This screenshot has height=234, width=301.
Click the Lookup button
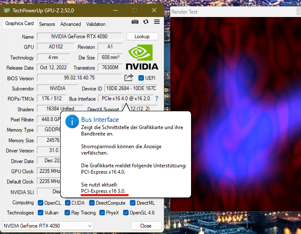[x=142, y=37]
